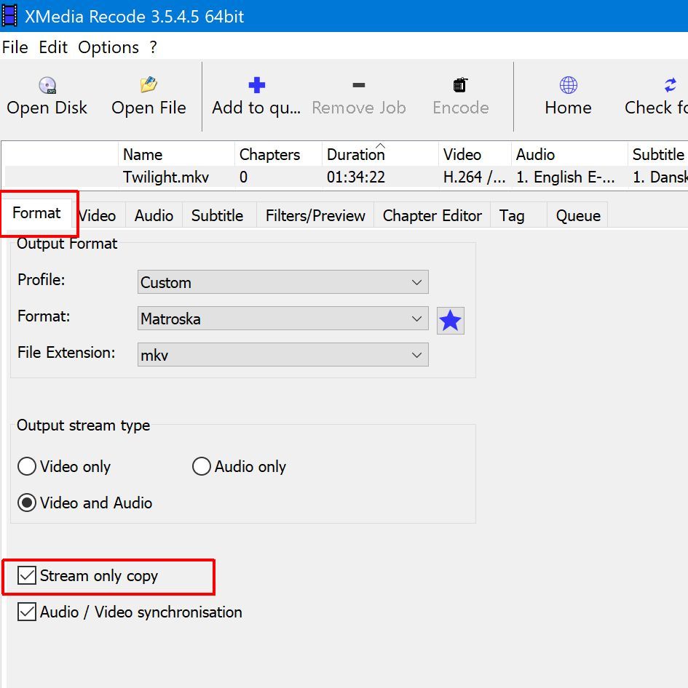Select the Video only radio button
Viewport: 688px width, 688px height.
(27, 466)
